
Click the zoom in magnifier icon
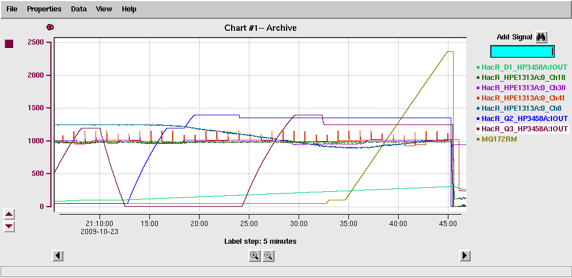tap(255, 256)
